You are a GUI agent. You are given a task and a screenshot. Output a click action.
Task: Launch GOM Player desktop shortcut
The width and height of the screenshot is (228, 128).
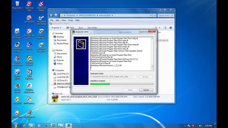tap(17, 114)
